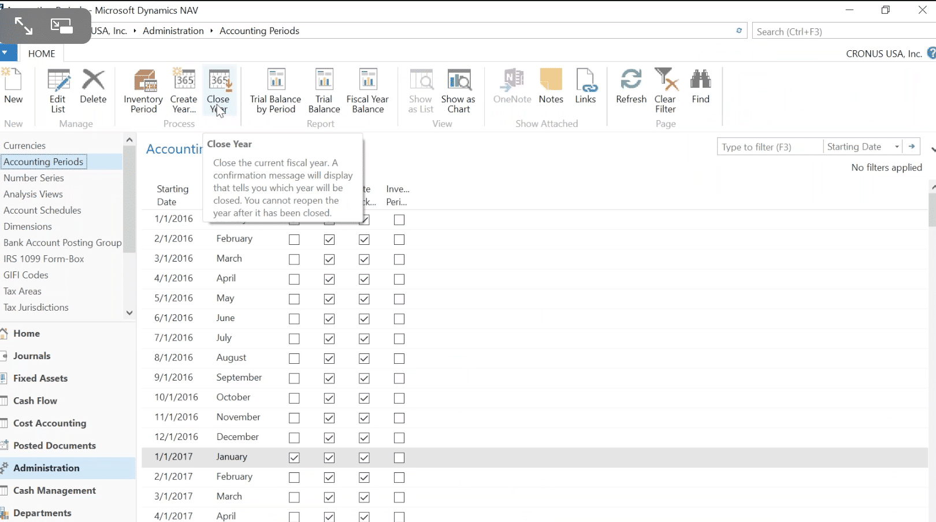
Task: Open the Notes panel icon
Action: [x=551, y=87]
